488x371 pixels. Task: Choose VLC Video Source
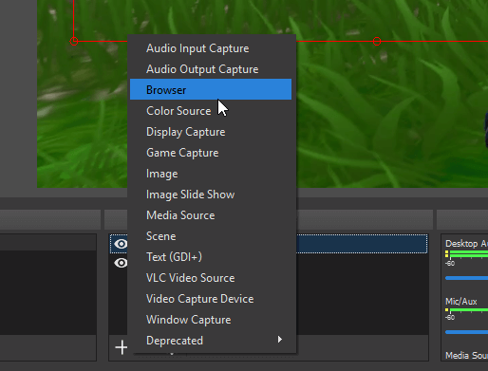tap(211, 278)
